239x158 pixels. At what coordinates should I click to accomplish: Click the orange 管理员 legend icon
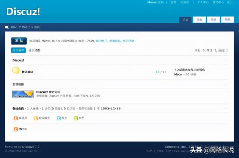click(16, 118)
